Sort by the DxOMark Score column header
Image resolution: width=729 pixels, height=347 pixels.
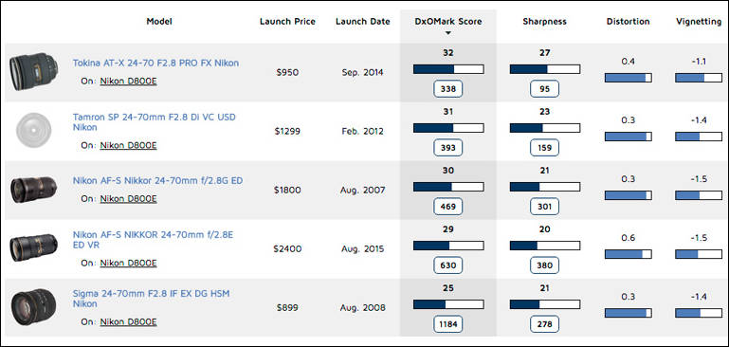[x=448, y=22]
